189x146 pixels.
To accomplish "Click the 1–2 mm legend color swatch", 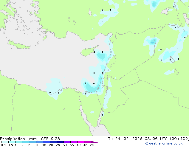I will tap(19, 142).
